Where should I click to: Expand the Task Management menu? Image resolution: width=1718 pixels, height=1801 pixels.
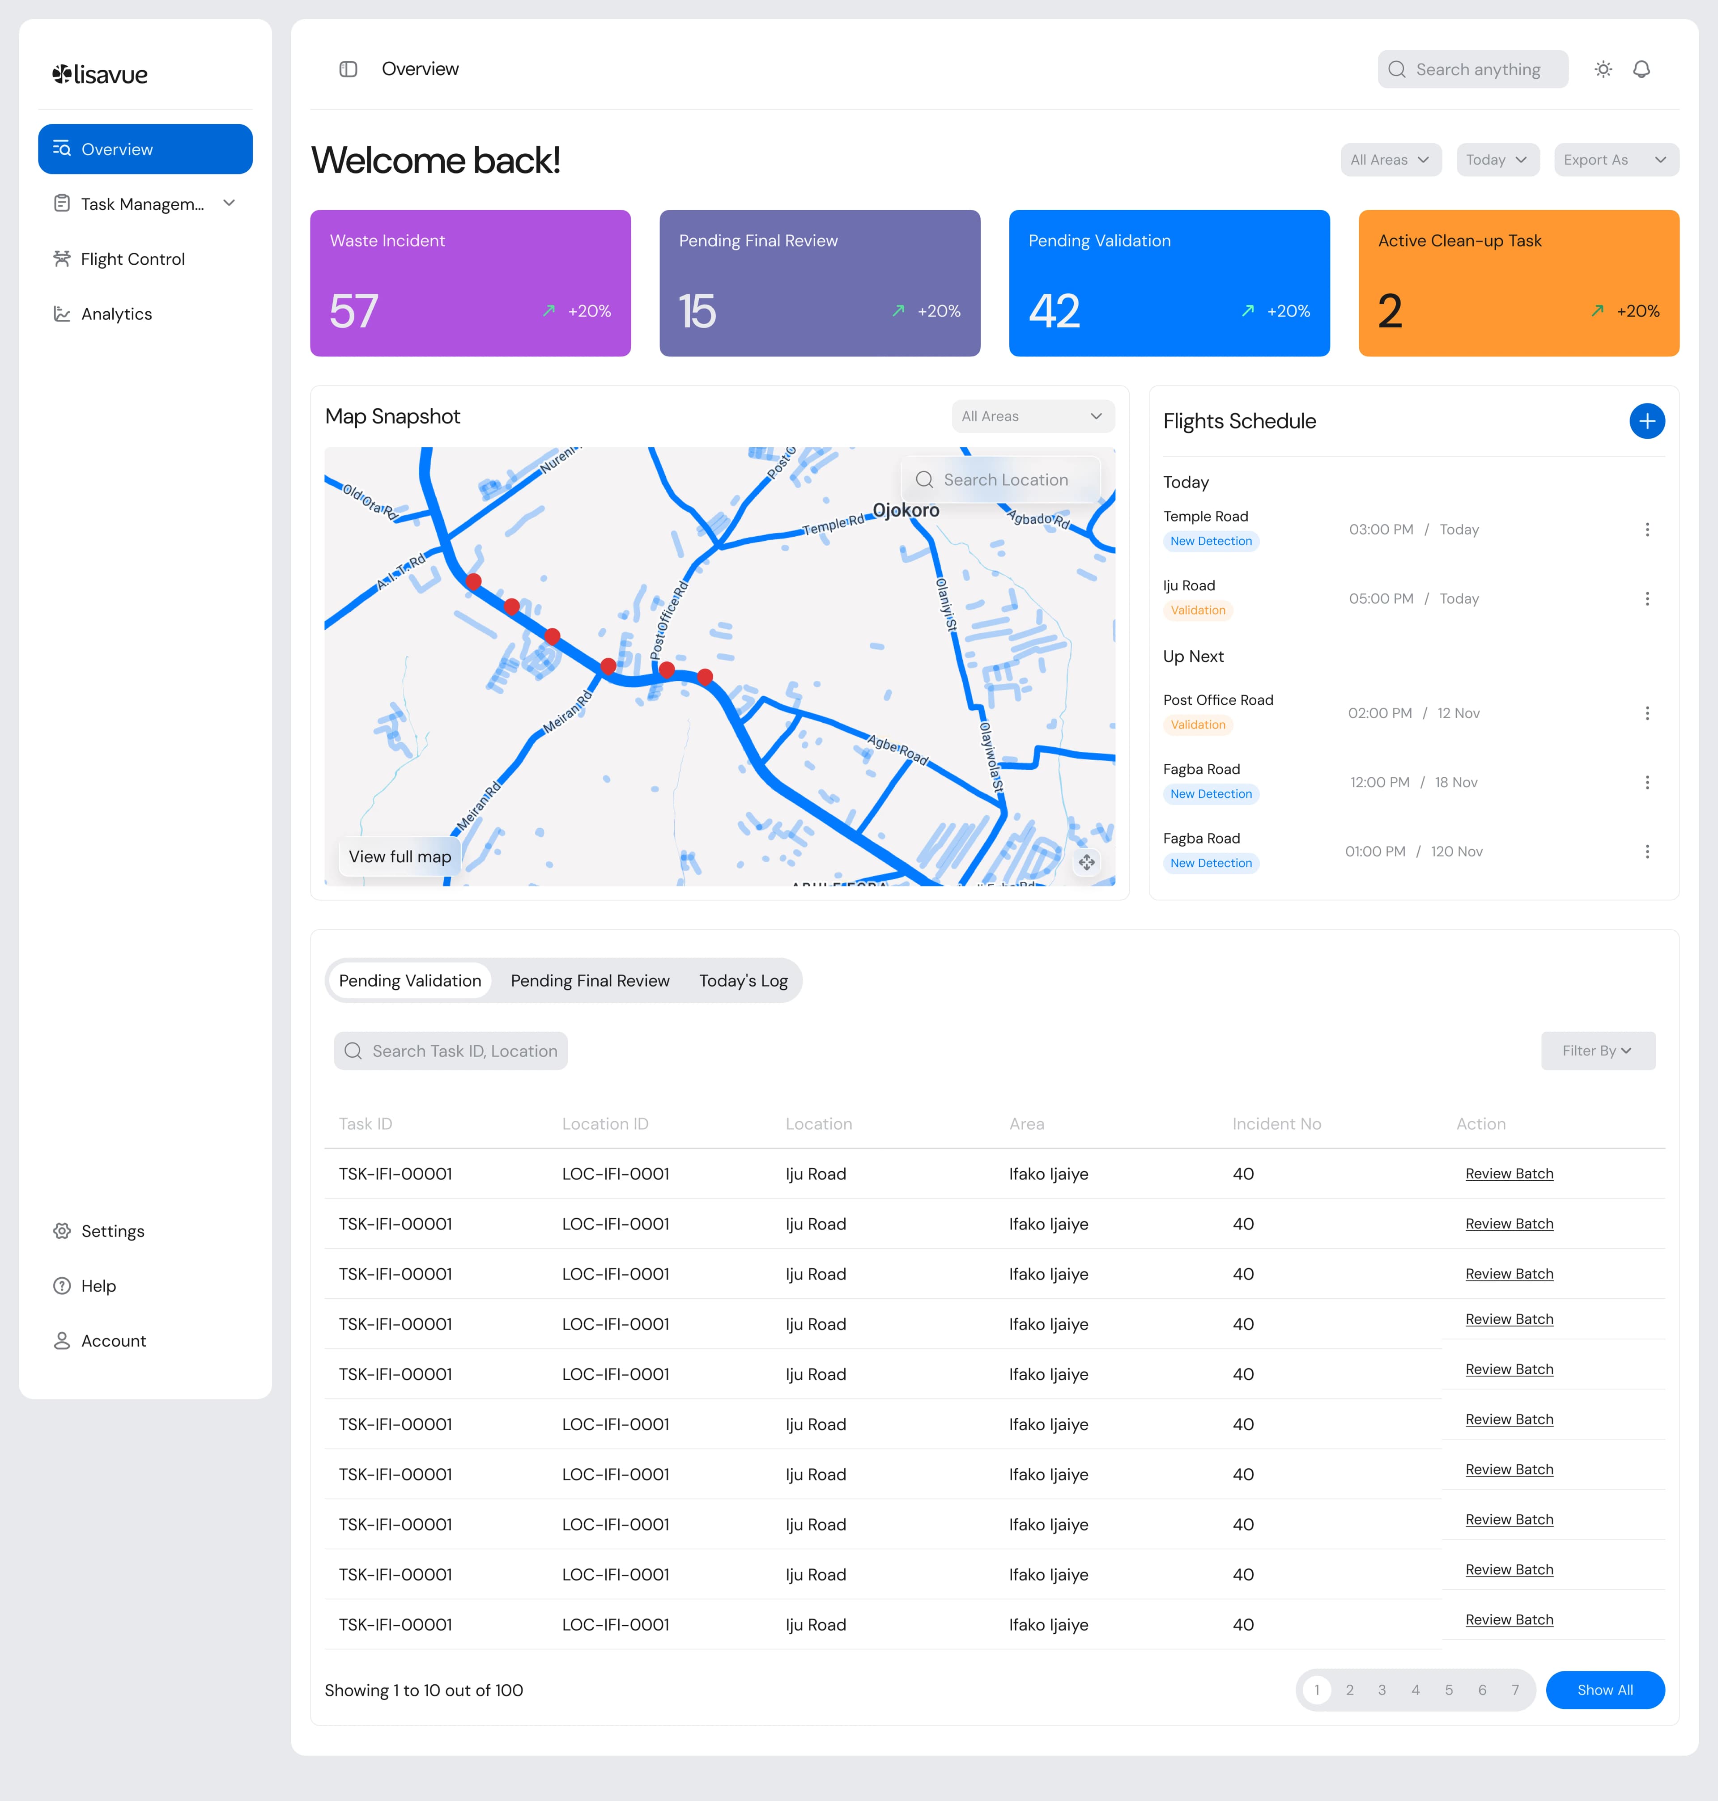(x=229, y=203)
